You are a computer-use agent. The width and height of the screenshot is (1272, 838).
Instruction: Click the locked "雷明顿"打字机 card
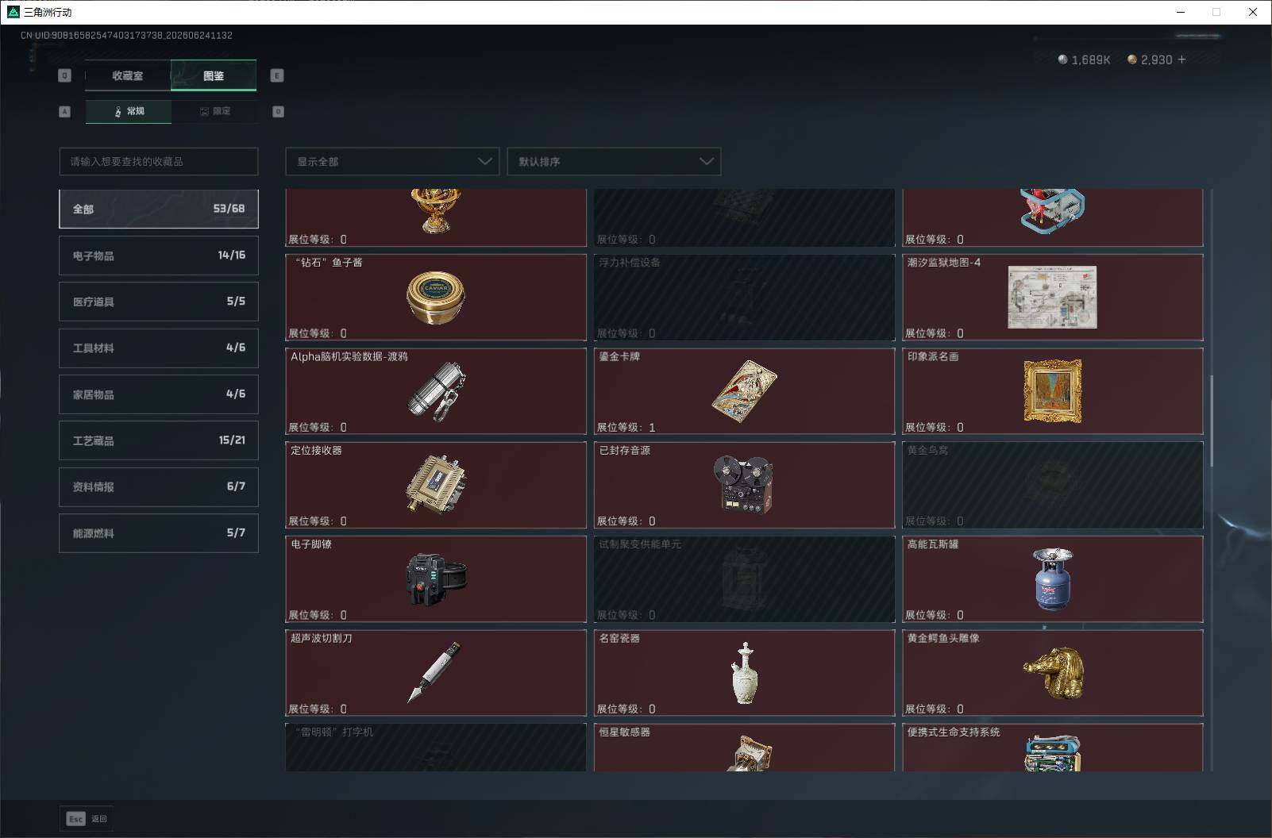(436, 747)
